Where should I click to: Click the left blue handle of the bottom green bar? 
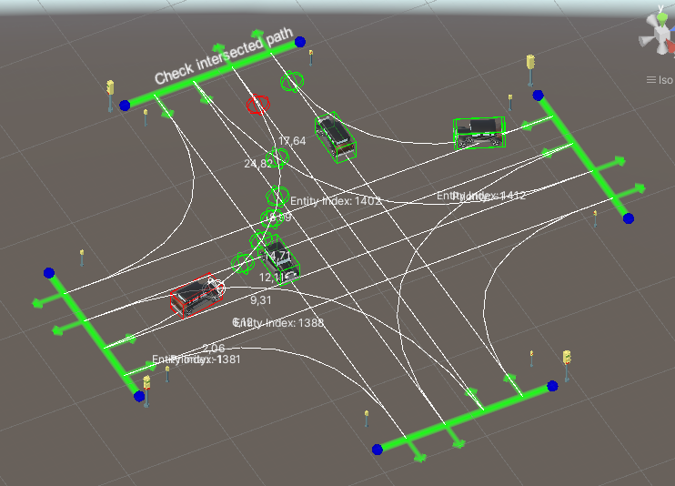pos(378,450)
